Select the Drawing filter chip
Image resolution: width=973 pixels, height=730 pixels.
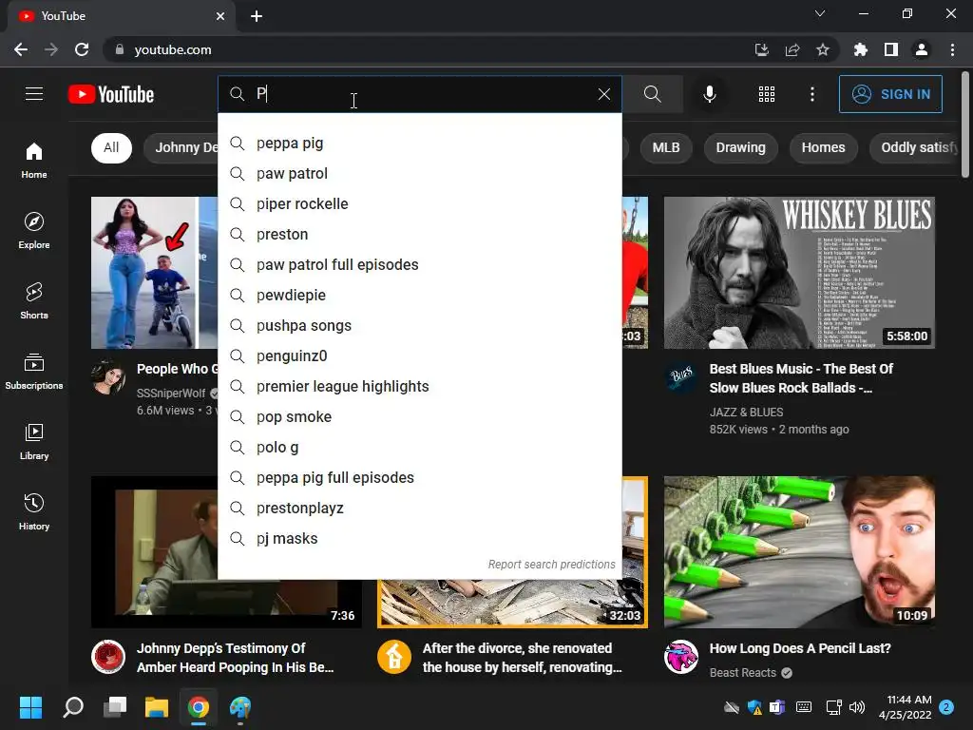click(x=740, y=147)
